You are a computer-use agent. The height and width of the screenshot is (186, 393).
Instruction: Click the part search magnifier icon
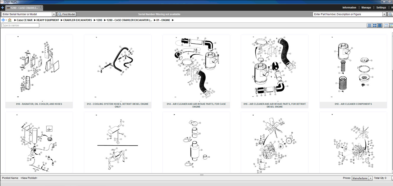390,14
